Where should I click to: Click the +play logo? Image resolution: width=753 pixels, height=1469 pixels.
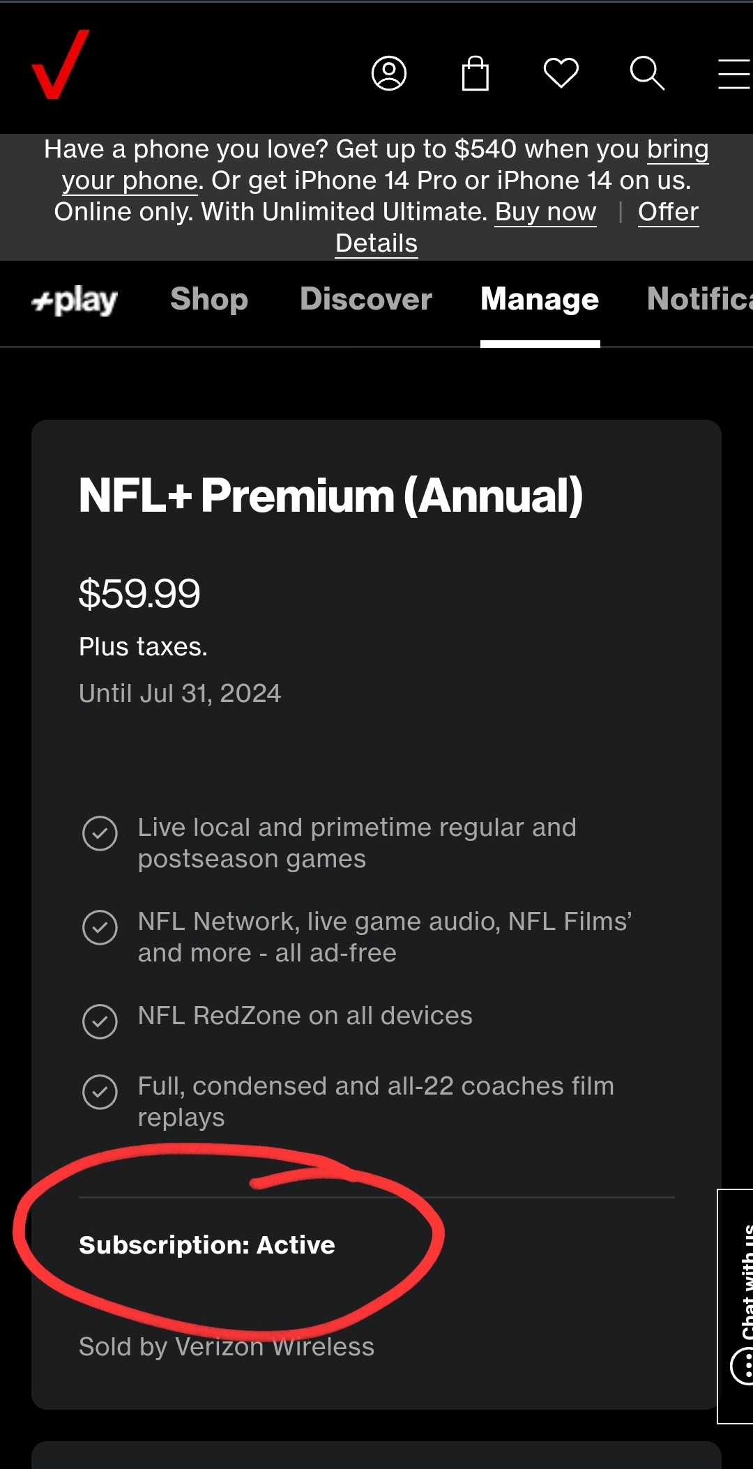point(75,300)
